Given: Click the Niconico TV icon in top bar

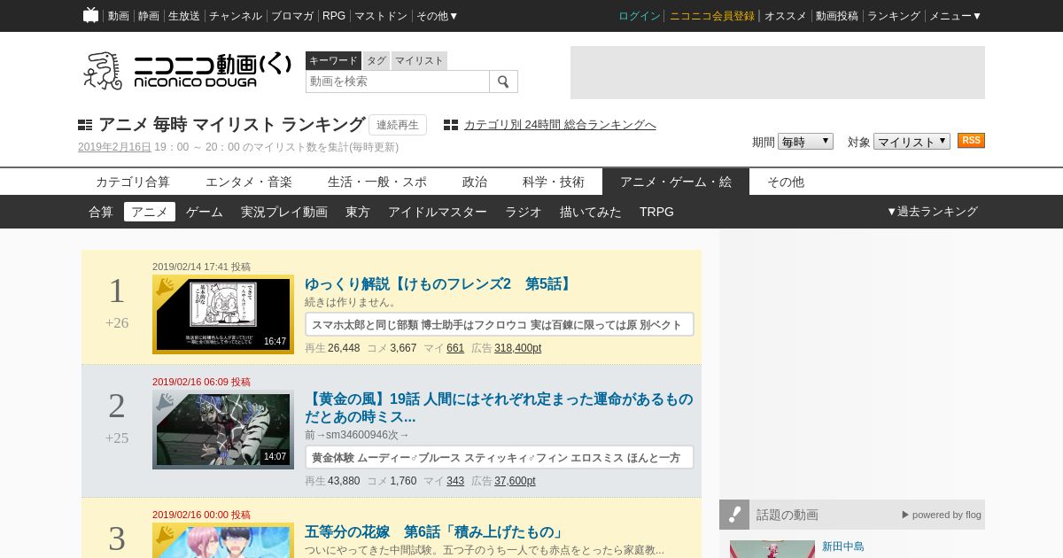Looking at the screenshot, I should pyautogui.click(x=90, y=15).
